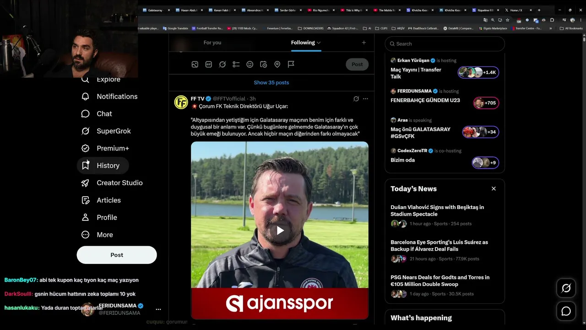Open the Explore item in the sidebar
Image resolution: width=586 pixels, height=330 pixels.
pyautogui.click(x=100, y=79)
